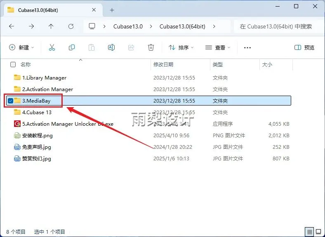325x237 pixels.
Task: Select 2.Activation Manager folder name
Action: pyautogui.click(x=48, y=89)
